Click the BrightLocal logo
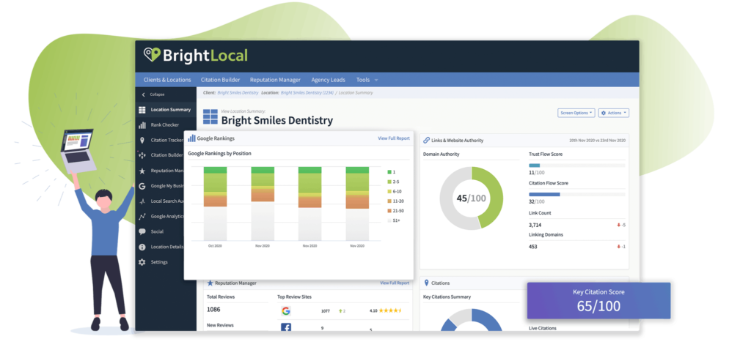This screenshot has height=350, width=751. (196, 56)
